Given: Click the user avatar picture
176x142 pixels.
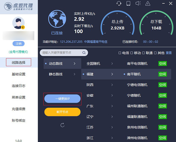Looking at the screenshot, I should [x=18, y=23].
